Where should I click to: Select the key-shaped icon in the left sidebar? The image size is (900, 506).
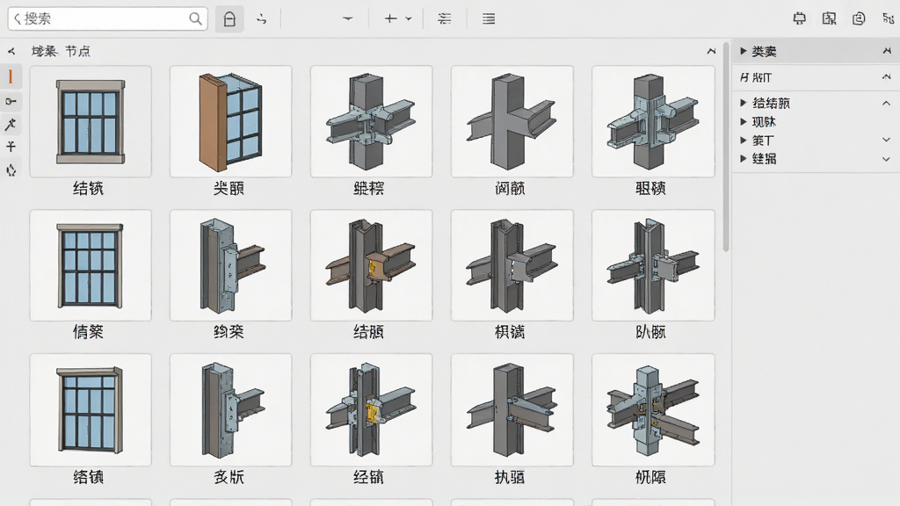click(x=11, y=102)
